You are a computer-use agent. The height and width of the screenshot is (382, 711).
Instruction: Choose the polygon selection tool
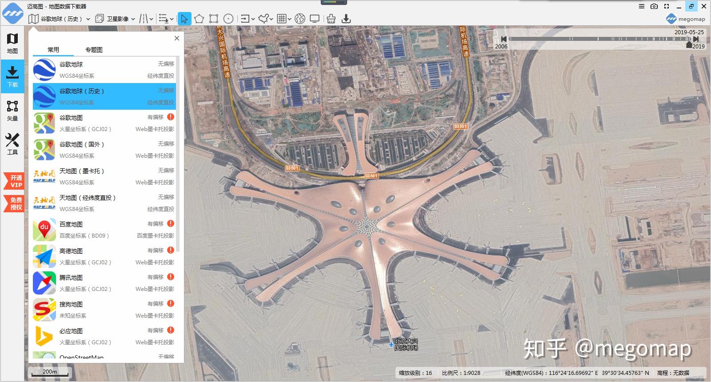[199, 19]
